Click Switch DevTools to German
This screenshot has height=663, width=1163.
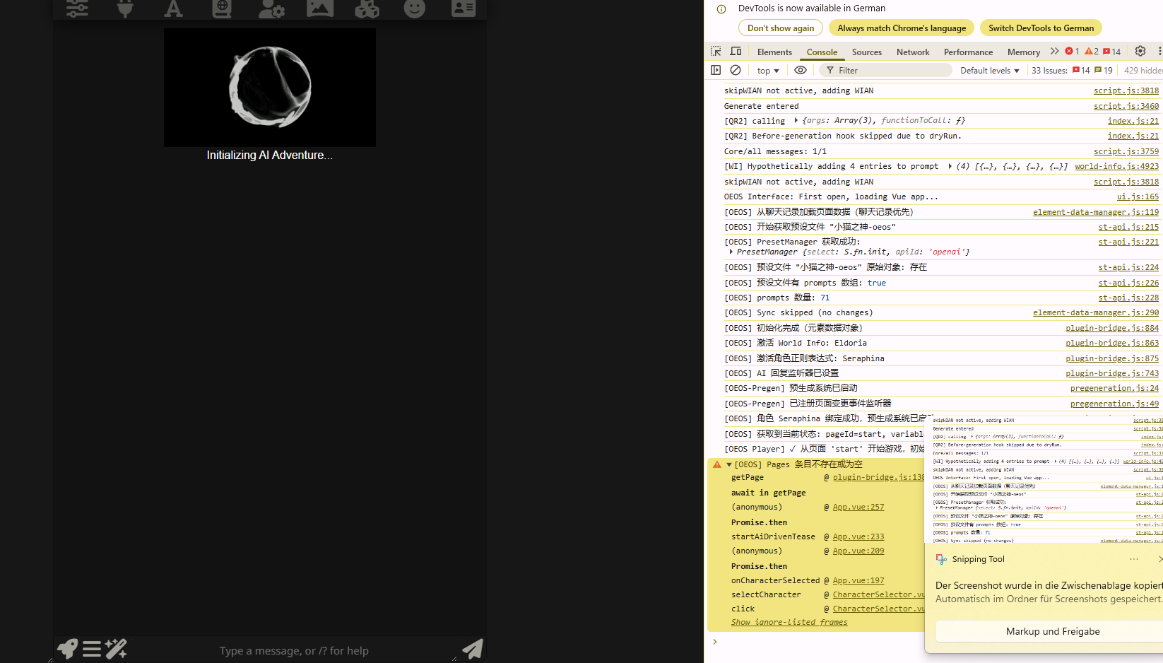click(x=1041, y=28)
